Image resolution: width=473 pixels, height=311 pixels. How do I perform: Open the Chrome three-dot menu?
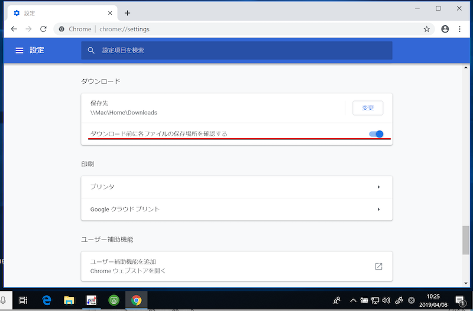[461, 29]
